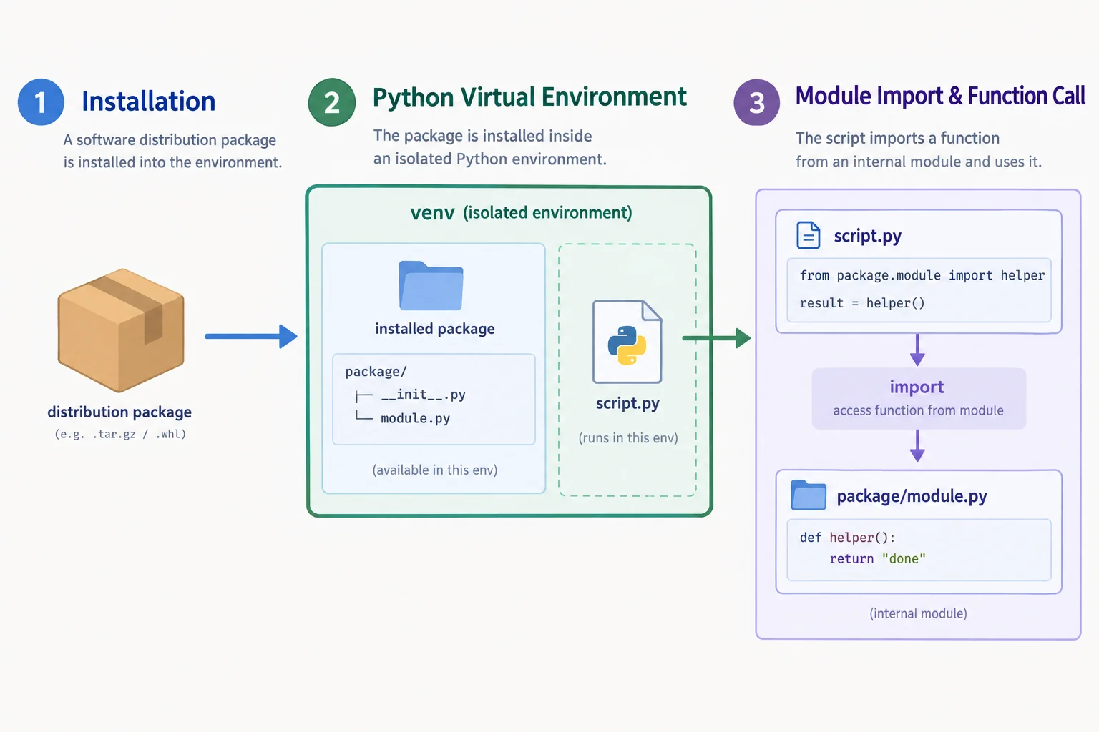Click code line 'result = helper()'
The image size is (1099, 732).
pos(862,303)
